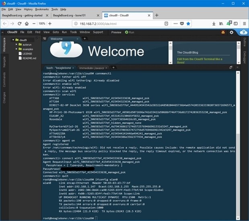
Task: Open Firefox Bookmarks menu
Action: [42, 9]
